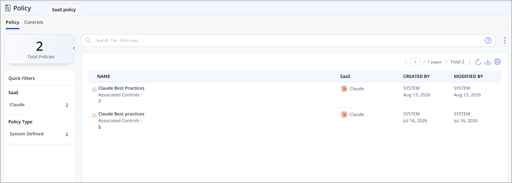The height and width of the screenshot is (183, 512).
Task: Click the search magnifier icon
Action: [88, 40]
